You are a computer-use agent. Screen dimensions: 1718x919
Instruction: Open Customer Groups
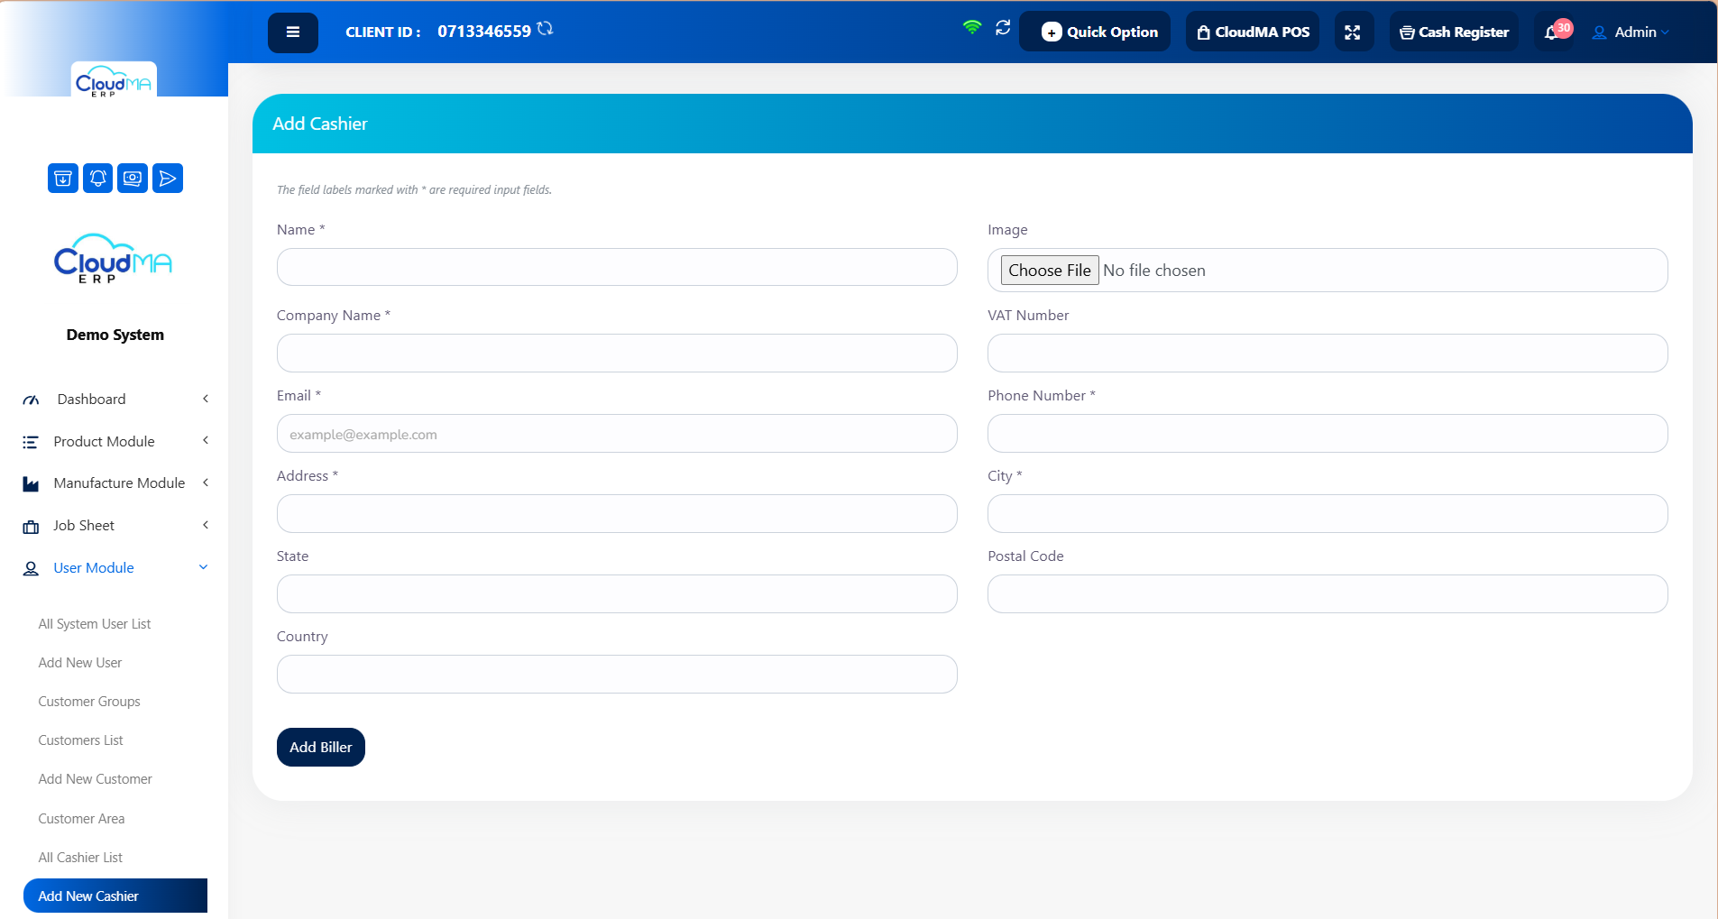[89, 702]
